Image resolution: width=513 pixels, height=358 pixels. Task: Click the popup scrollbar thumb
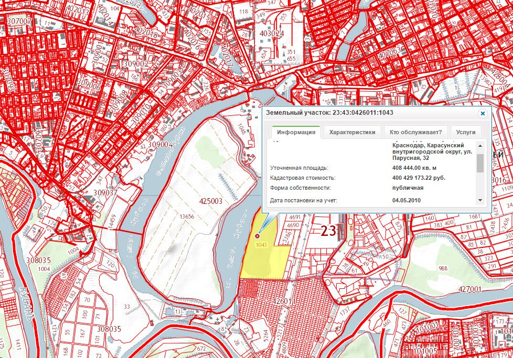[480, 163]
